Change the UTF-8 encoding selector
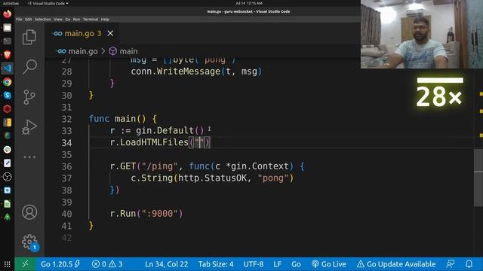Screen dimensions: 483x271 254,264
